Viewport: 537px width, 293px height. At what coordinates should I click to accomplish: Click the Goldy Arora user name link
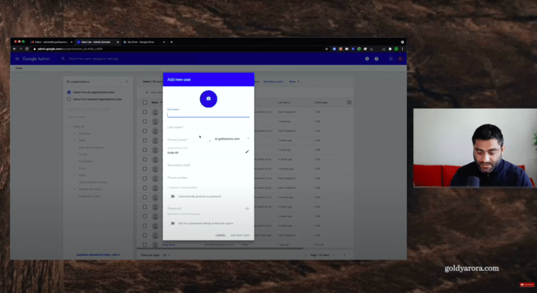168,245
